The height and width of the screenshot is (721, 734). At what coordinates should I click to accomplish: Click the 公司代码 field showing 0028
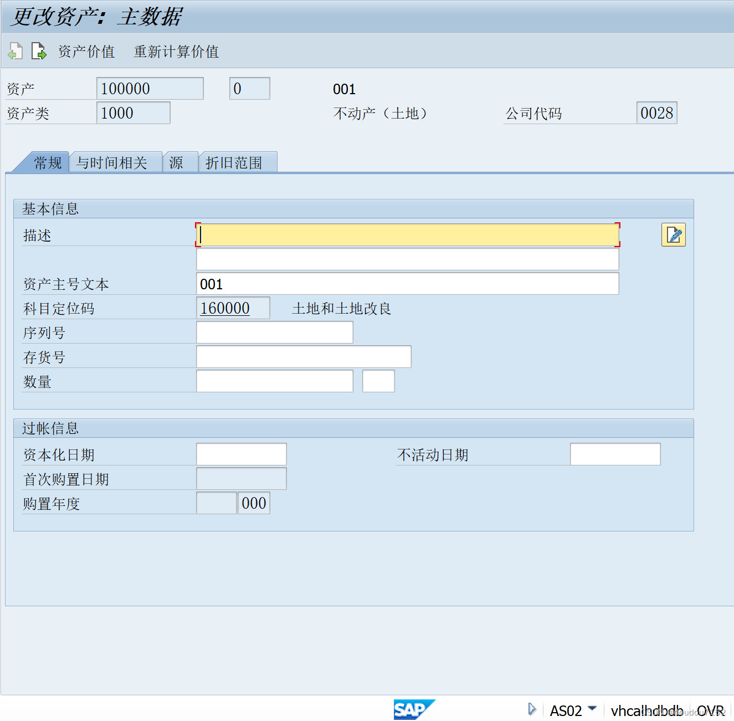(657, 113)
